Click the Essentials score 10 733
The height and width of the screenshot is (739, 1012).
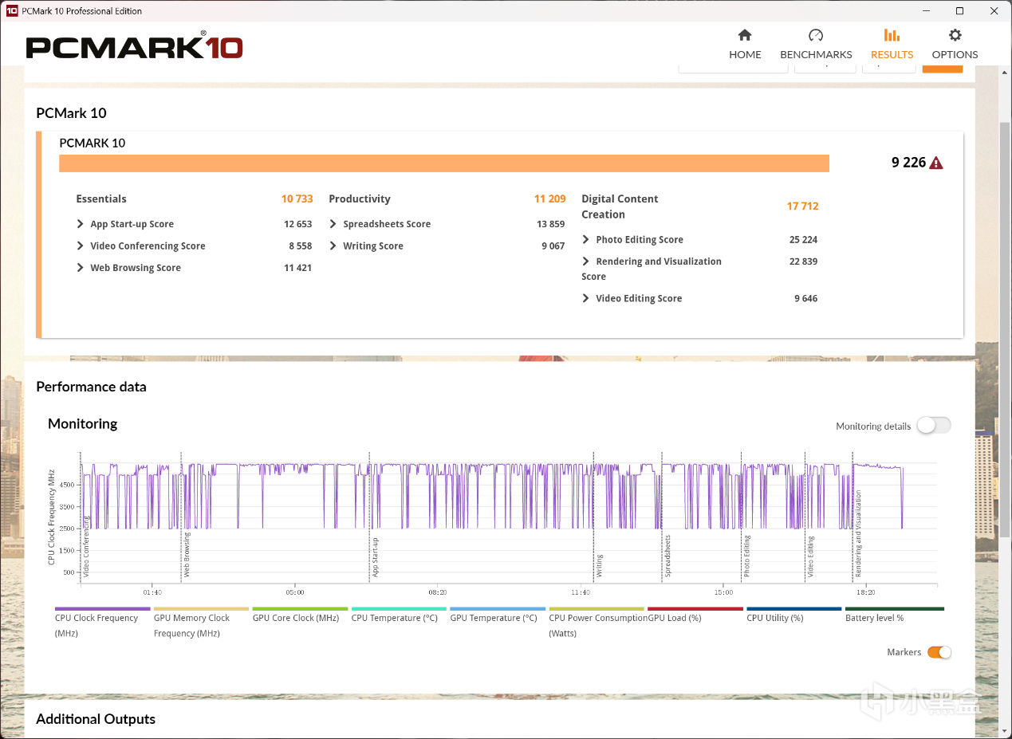(x=297, y=199)
